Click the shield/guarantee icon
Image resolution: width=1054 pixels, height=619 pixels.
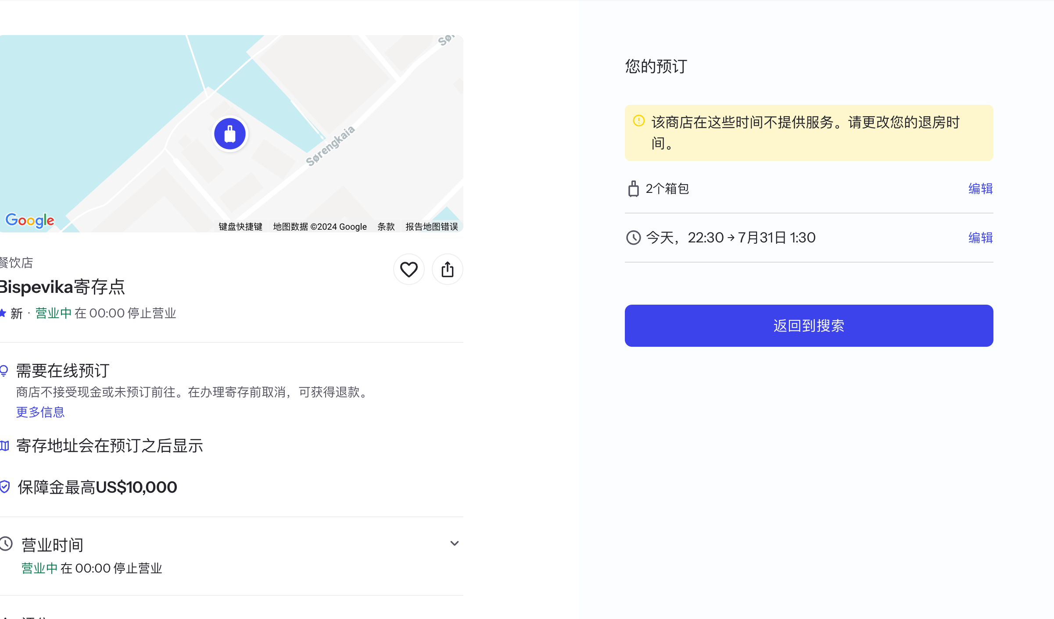(4, 486)
